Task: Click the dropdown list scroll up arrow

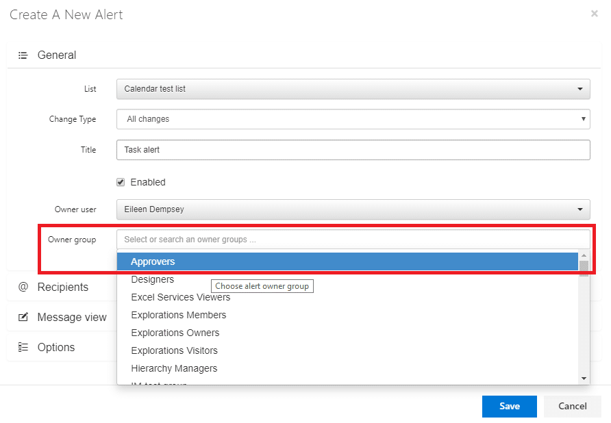Action: pyautogui.click(x=584, y=255)
